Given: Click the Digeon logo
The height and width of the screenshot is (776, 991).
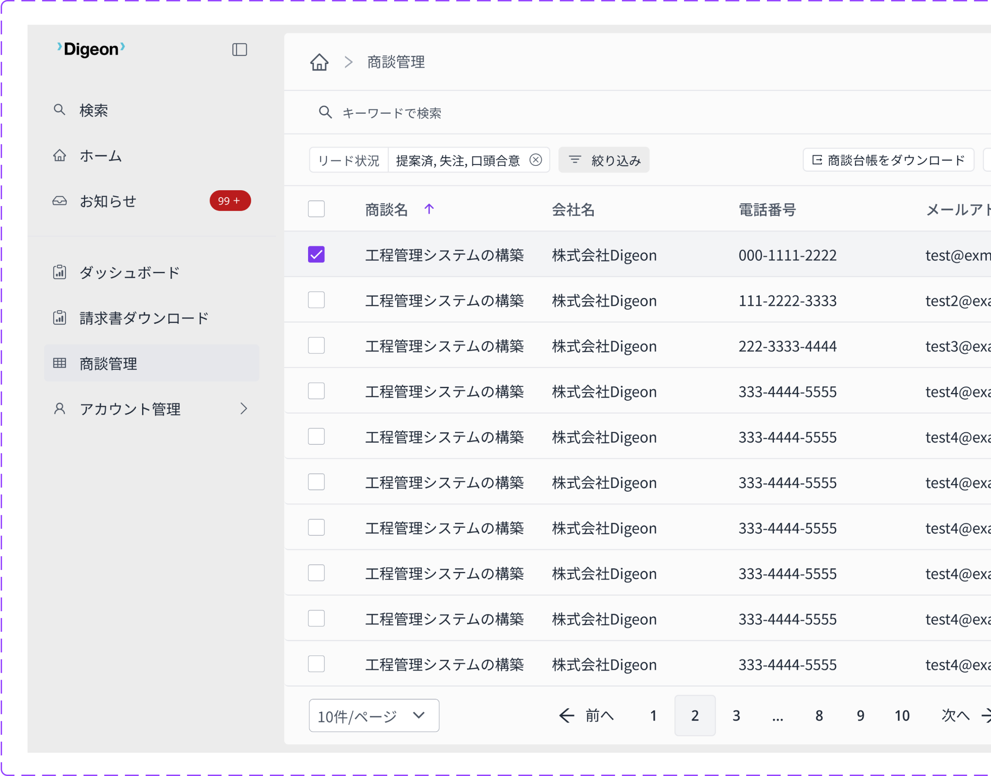Looking at the screenshot, I should point(91,49).
